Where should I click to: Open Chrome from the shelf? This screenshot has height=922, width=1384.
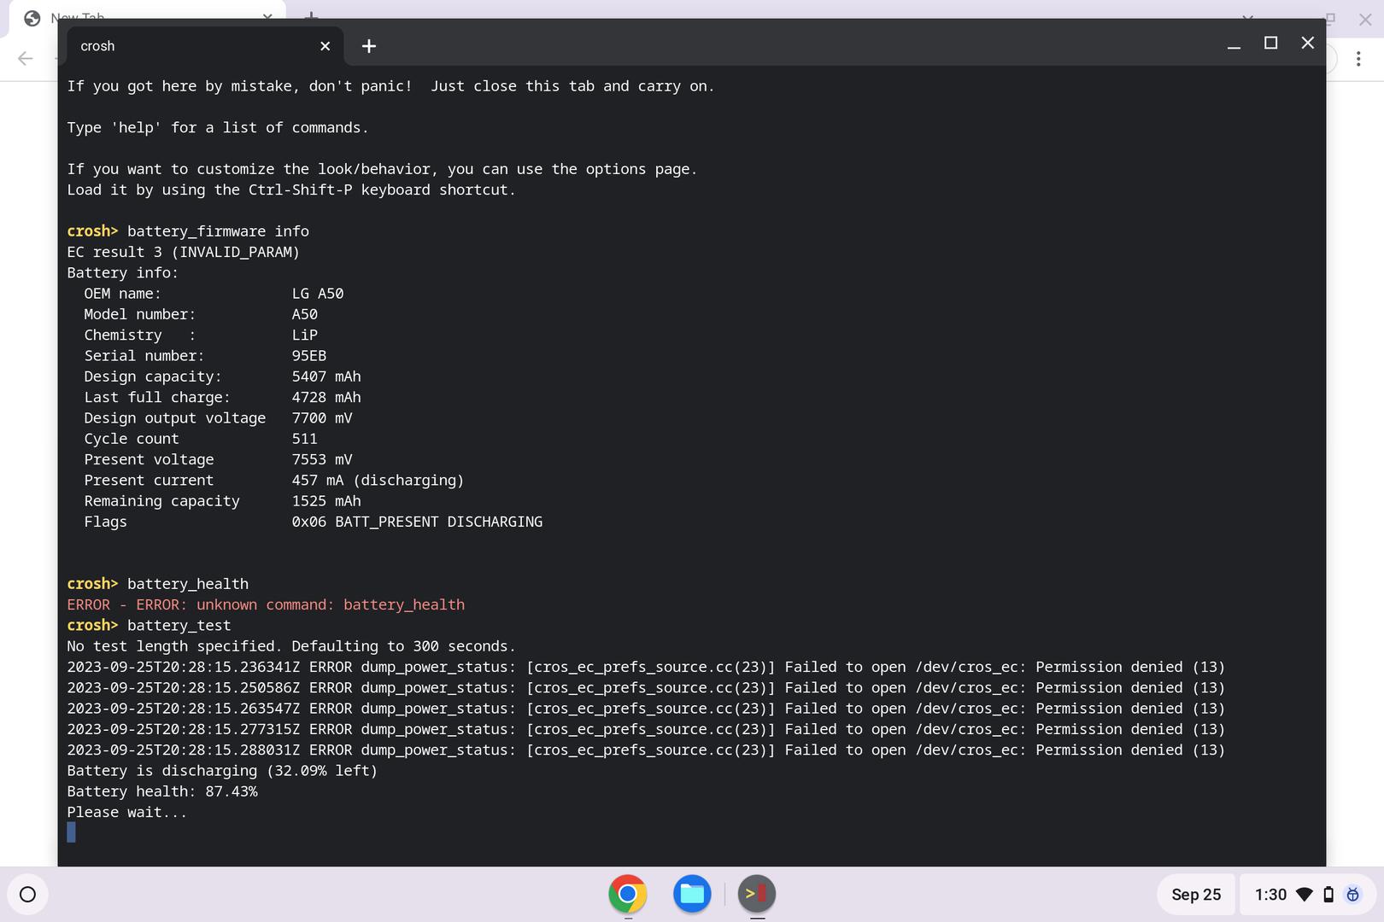(x=627, y=894)
